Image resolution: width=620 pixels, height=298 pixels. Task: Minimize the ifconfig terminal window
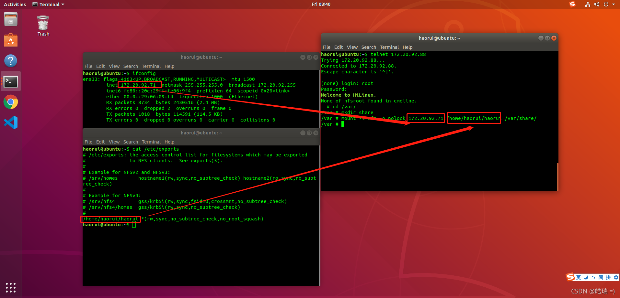[x=303, y=57]
